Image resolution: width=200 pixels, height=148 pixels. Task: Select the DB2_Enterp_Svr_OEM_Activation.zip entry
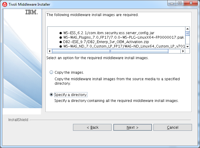[x=104, y=42]
